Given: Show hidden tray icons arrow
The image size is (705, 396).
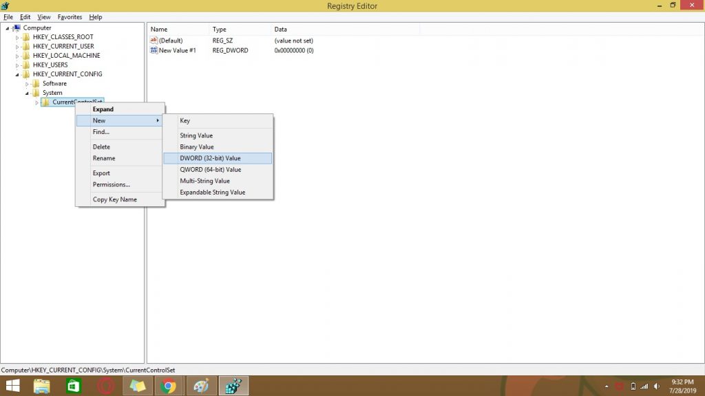Looking at the screenshot, I should click(607, 386).
